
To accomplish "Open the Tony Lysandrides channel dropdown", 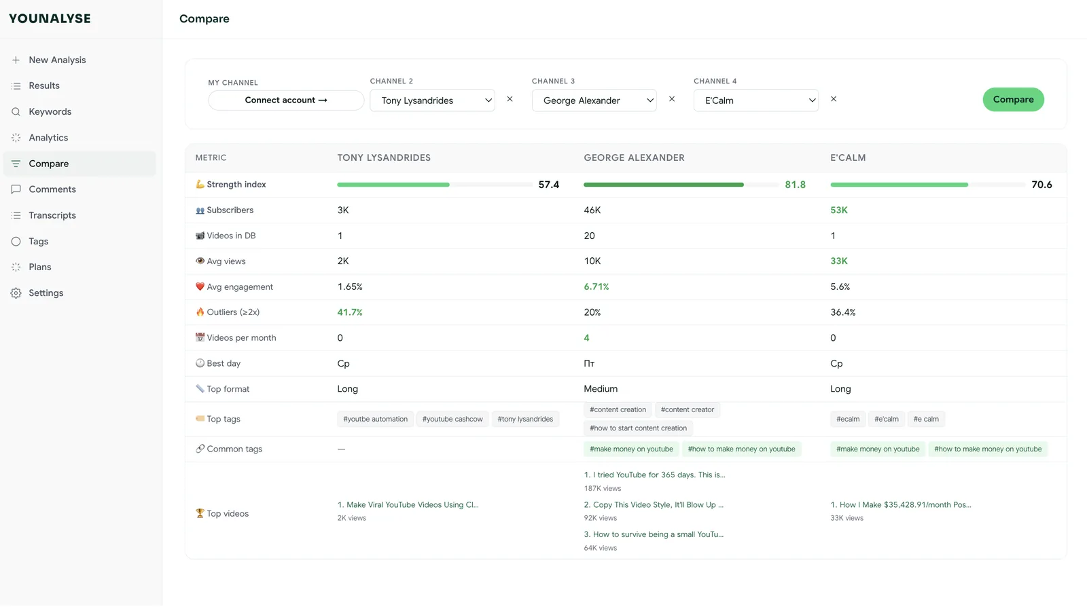I will (x=432, y=100).
